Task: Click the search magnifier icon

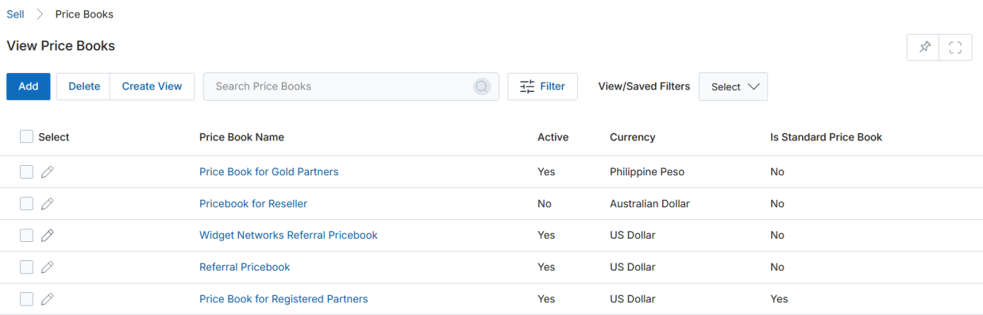Action: (x=482, y=86)
